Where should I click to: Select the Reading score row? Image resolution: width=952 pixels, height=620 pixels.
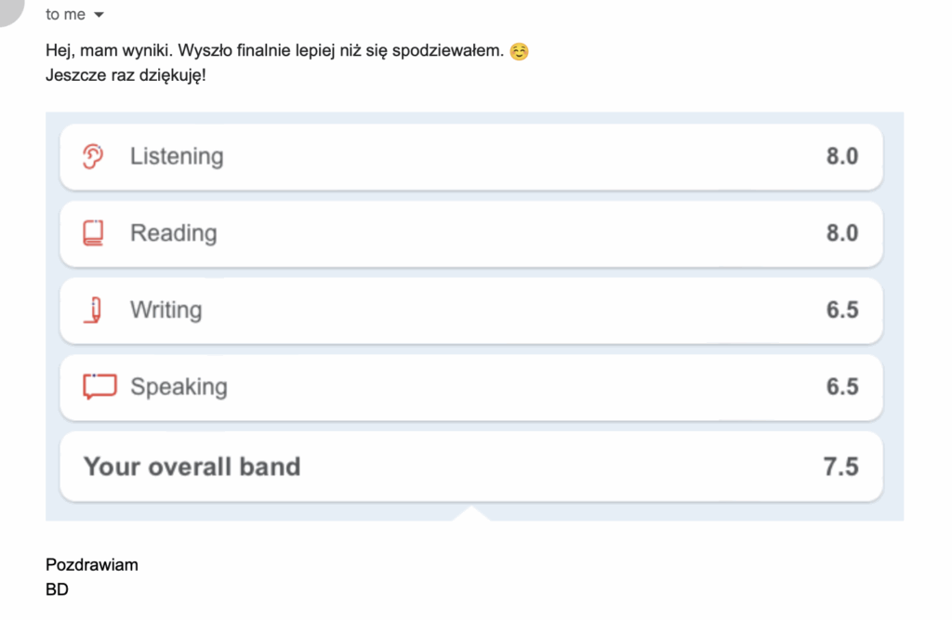tap(470, 232)
